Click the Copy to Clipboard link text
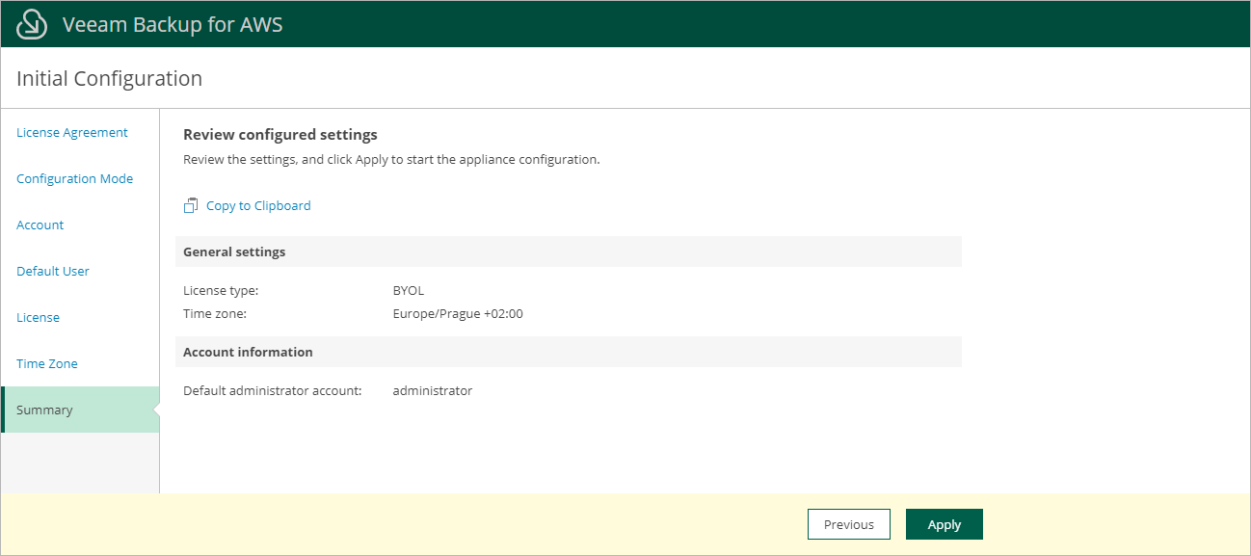 (258, 205)
